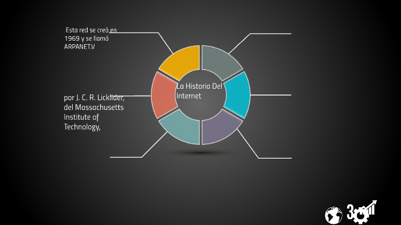401x225 pixels.
Task: Click the text about J. C. R. Licklider
Action: tap(94, 112)
